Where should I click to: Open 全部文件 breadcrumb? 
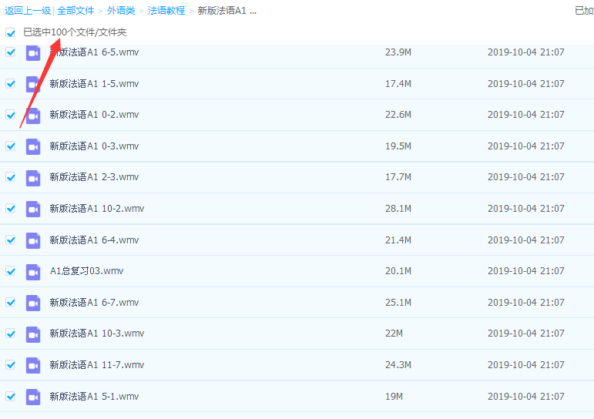tap(76, 11)
